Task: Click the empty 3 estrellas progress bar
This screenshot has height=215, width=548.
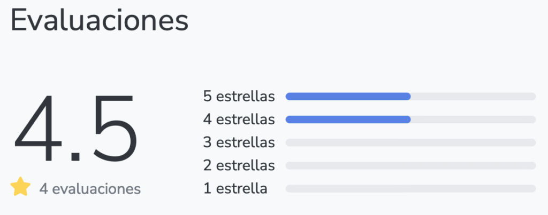Action: click(x=410, y=142)
